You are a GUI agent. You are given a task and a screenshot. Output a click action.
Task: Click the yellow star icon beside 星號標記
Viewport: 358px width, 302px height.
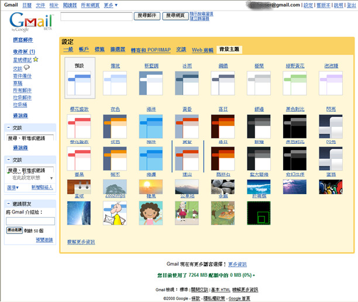coord(36,60)
